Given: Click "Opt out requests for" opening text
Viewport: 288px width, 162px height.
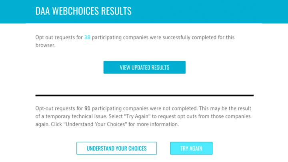Looking at the screenshot, I should pos(59,38).
